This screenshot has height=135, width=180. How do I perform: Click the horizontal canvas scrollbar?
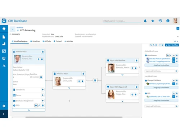[x=74, y=117]
